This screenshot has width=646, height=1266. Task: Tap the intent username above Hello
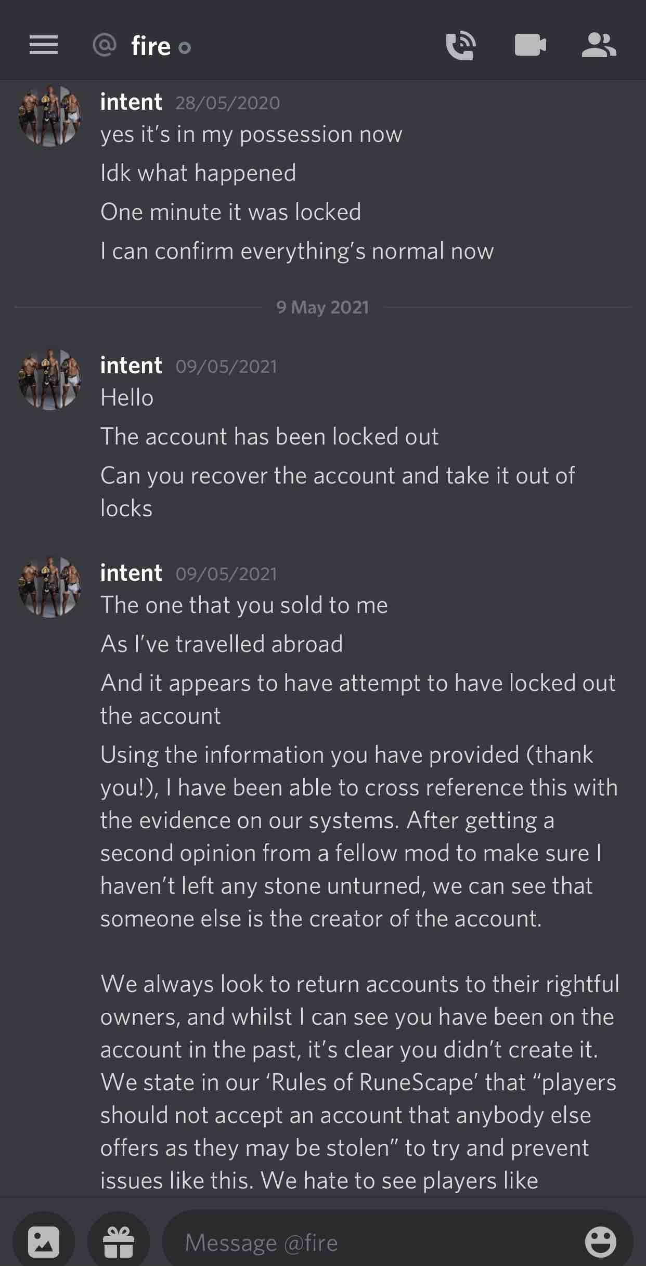coord(131,366)
